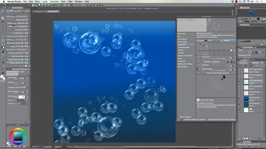Select the Magnifier zoom tool in toolbox

coord(3,11)
